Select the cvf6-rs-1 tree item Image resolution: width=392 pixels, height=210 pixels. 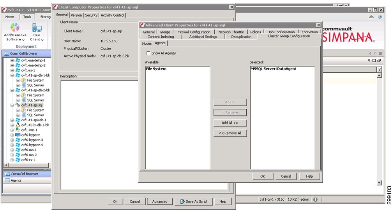point(28,160)
